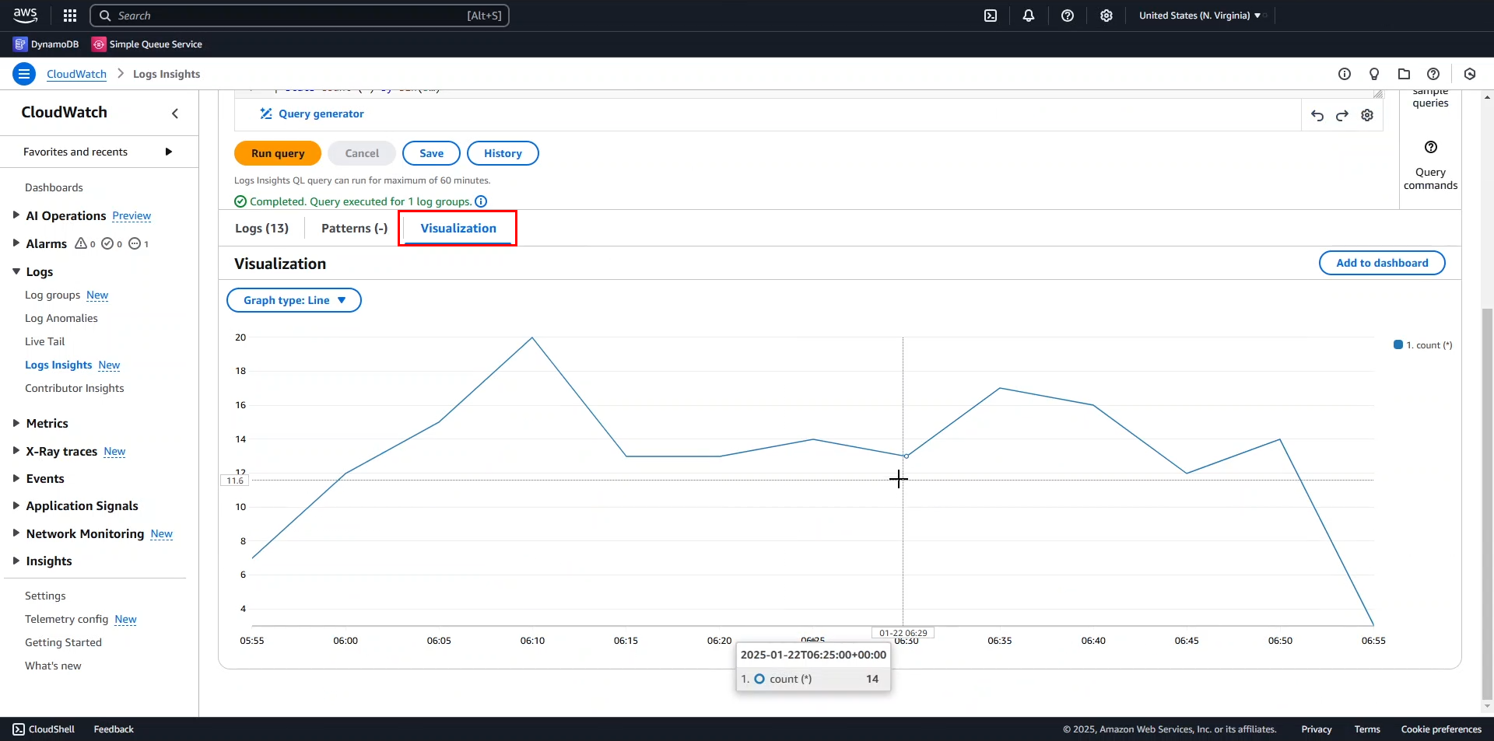This screenshot has height=741, width=1494.
Task: Collapse the CloudWatch sidebar with the chevron
Action: coord(175,114)
